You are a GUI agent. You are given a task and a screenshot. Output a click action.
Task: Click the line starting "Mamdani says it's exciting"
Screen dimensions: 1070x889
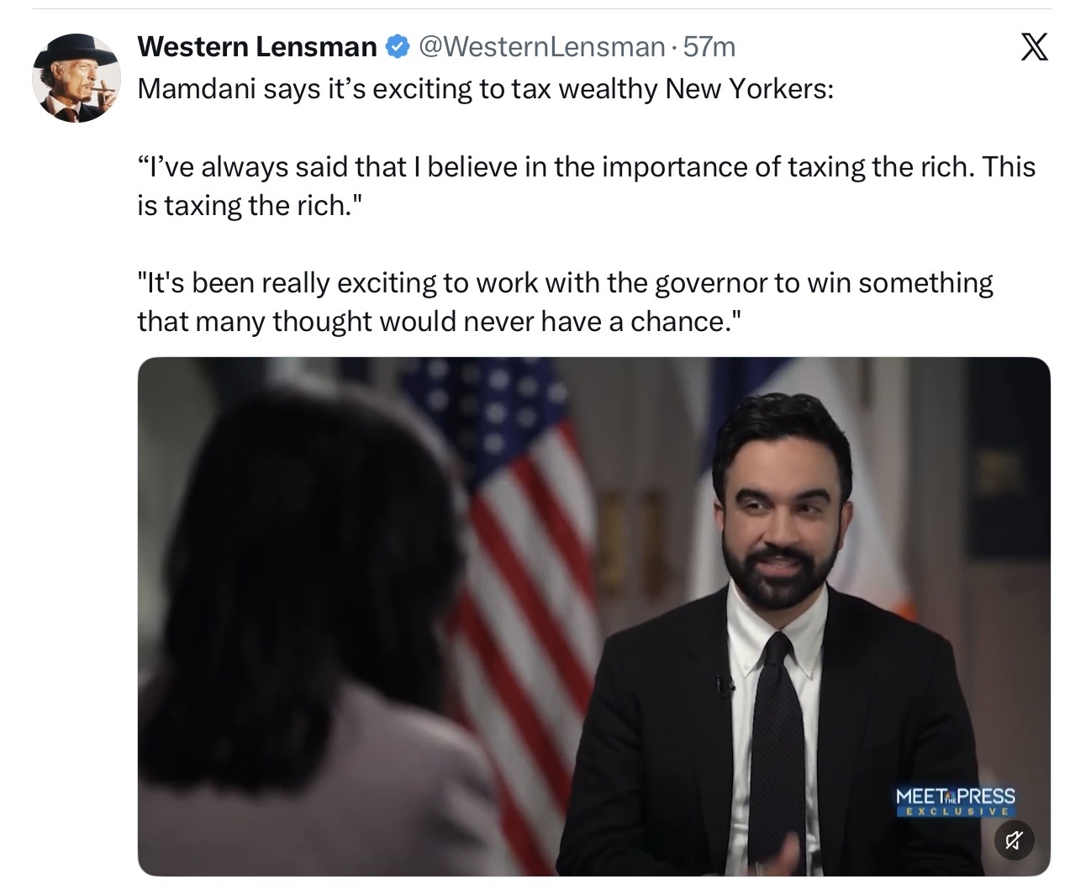(x=485, y=88)
